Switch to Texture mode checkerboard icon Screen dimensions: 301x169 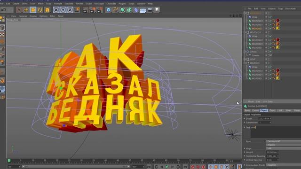2,35
